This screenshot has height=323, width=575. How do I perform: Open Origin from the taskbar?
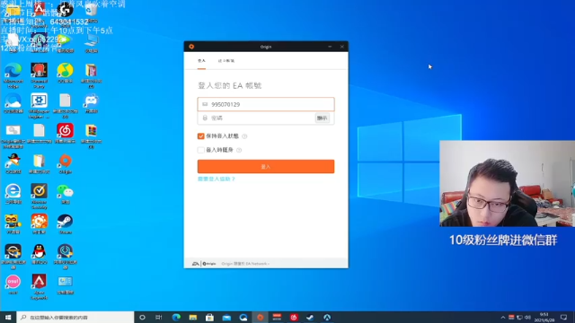(x=260, y=317)
